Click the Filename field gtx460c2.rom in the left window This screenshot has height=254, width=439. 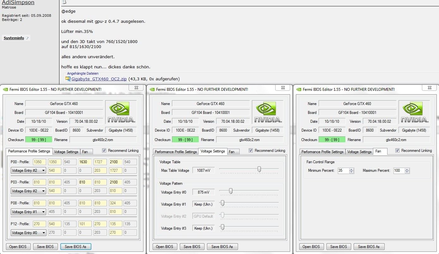(103, 140)
